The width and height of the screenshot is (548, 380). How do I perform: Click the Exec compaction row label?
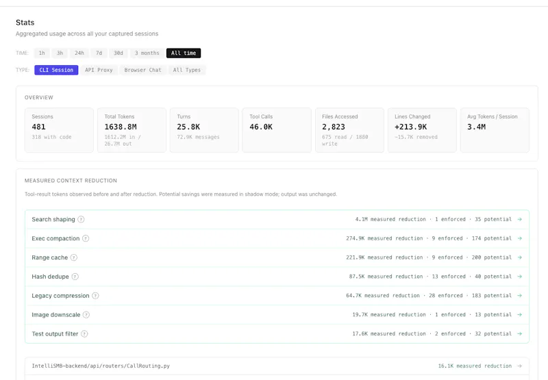pos(55,238)
